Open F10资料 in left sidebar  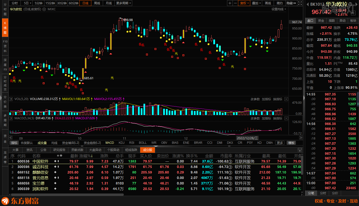click(5, 46)
